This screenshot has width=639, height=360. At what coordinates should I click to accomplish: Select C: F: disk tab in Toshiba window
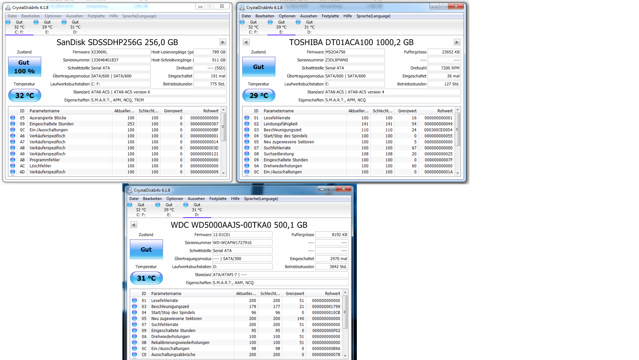253,27
